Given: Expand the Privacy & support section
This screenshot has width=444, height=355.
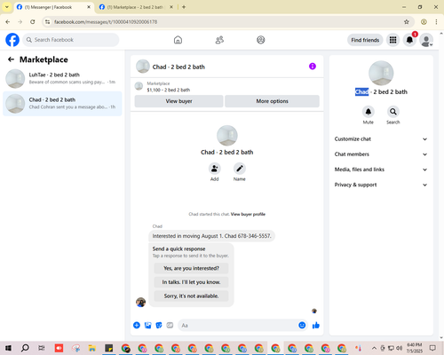Looking at the screenshot, I should [x=381, y=185].
